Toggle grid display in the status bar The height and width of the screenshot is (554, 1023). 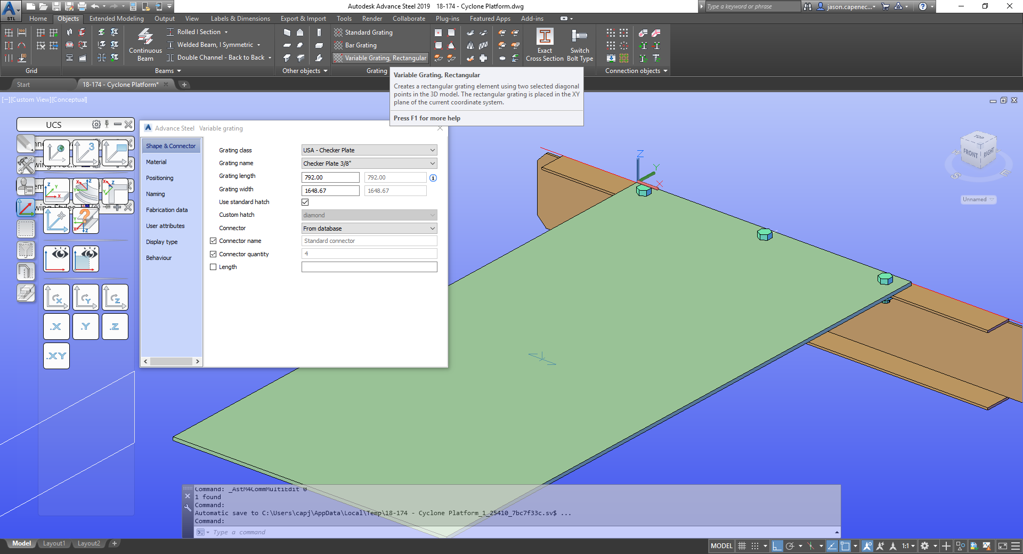coord(743,546)
